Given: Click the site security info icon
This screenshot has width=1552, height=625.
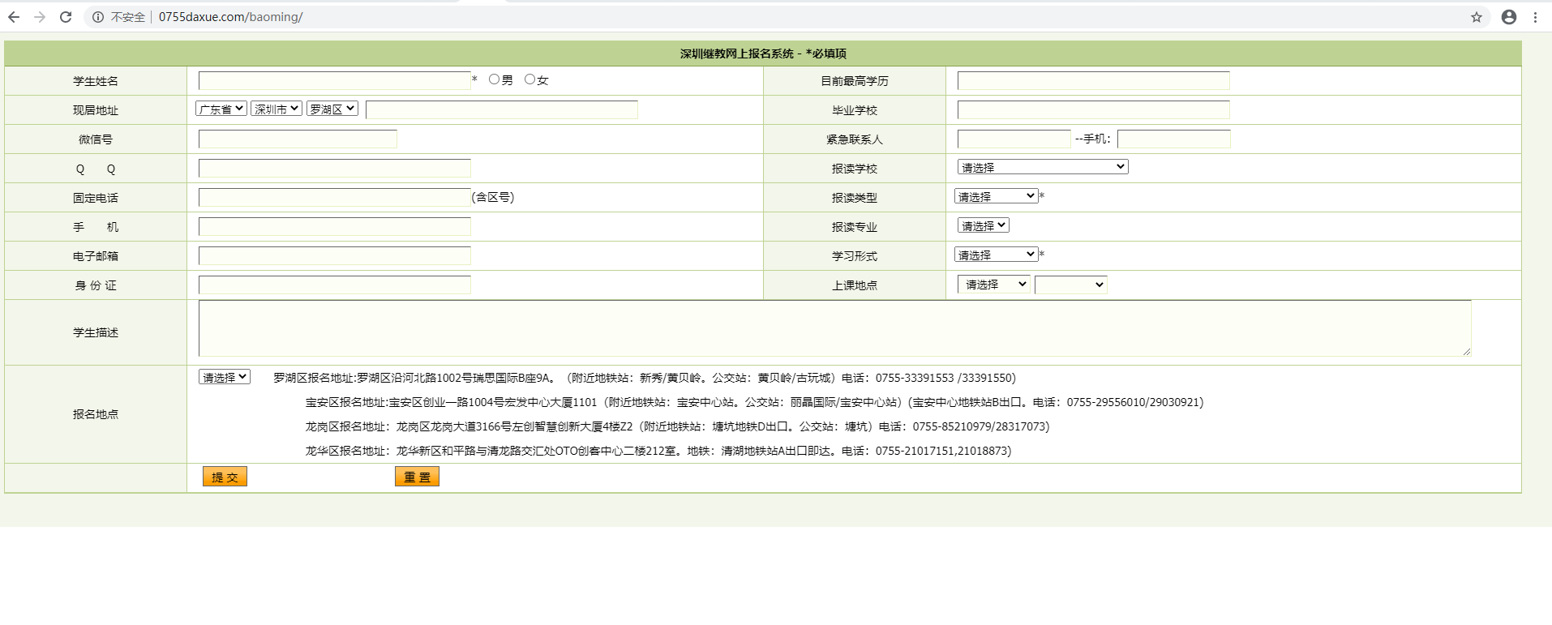Looking at the screenshot, I should click(x=98, y=17).
